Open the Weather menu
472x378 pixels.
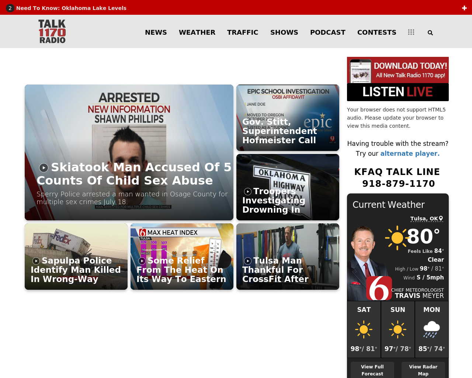click(x=197, y=32)
